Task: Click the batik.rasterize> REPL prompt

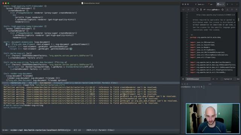Action: point(12,108)
